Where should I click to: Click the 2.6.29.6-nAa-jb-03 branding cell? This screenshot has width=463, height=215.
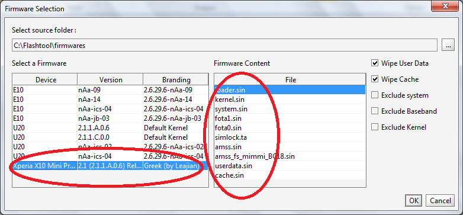[176, 118]
